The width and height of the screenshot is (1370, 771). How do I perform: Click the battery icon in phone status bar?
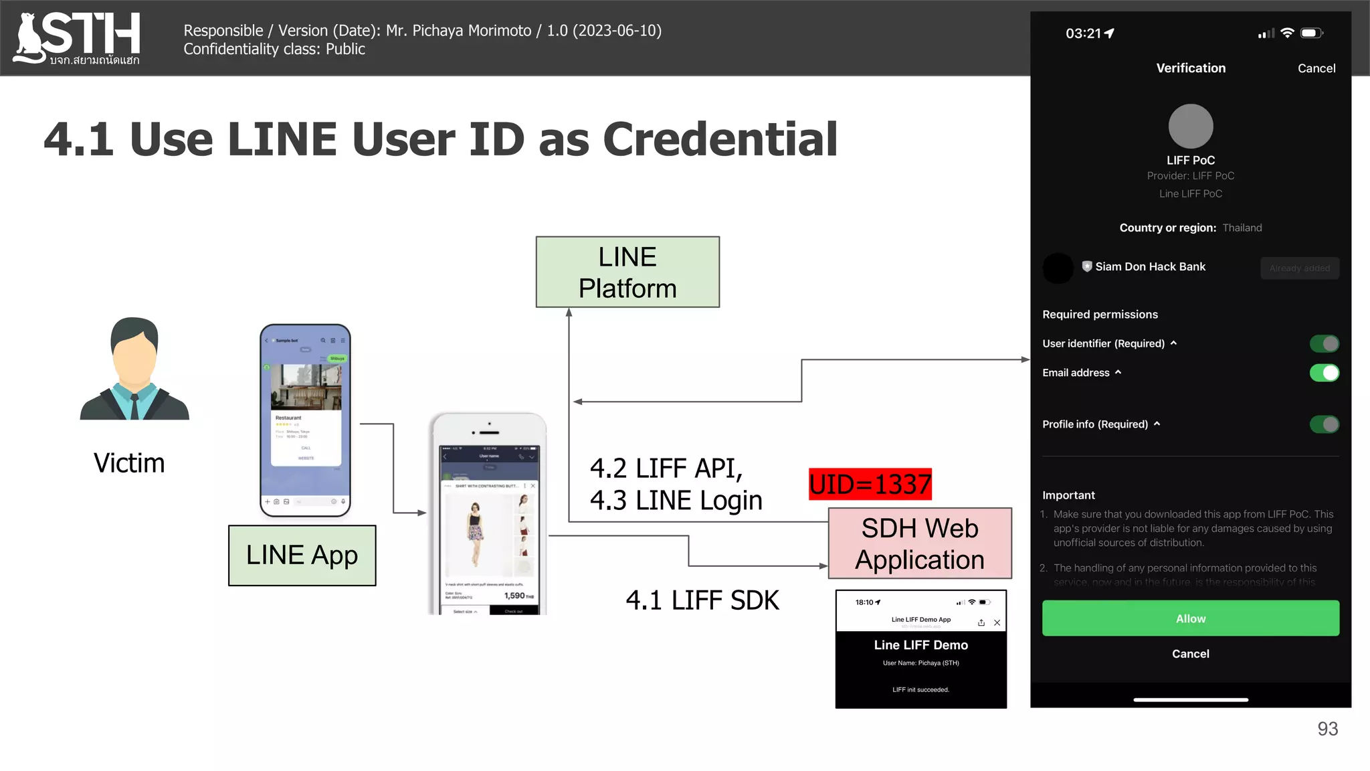[1311, 33]
